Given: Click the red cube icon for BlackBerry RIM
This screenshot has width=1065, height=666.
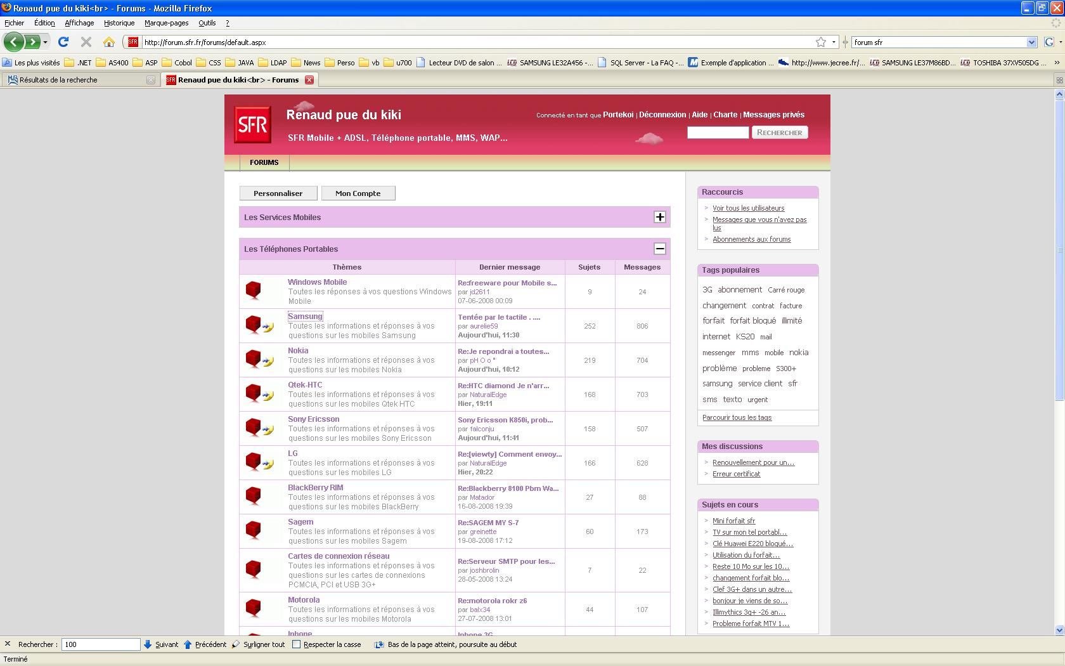Looking at the screenshot, I should click(254, 495).
